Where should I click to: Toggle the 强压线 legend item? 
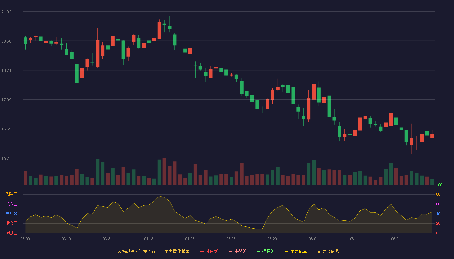click(209, 251)
